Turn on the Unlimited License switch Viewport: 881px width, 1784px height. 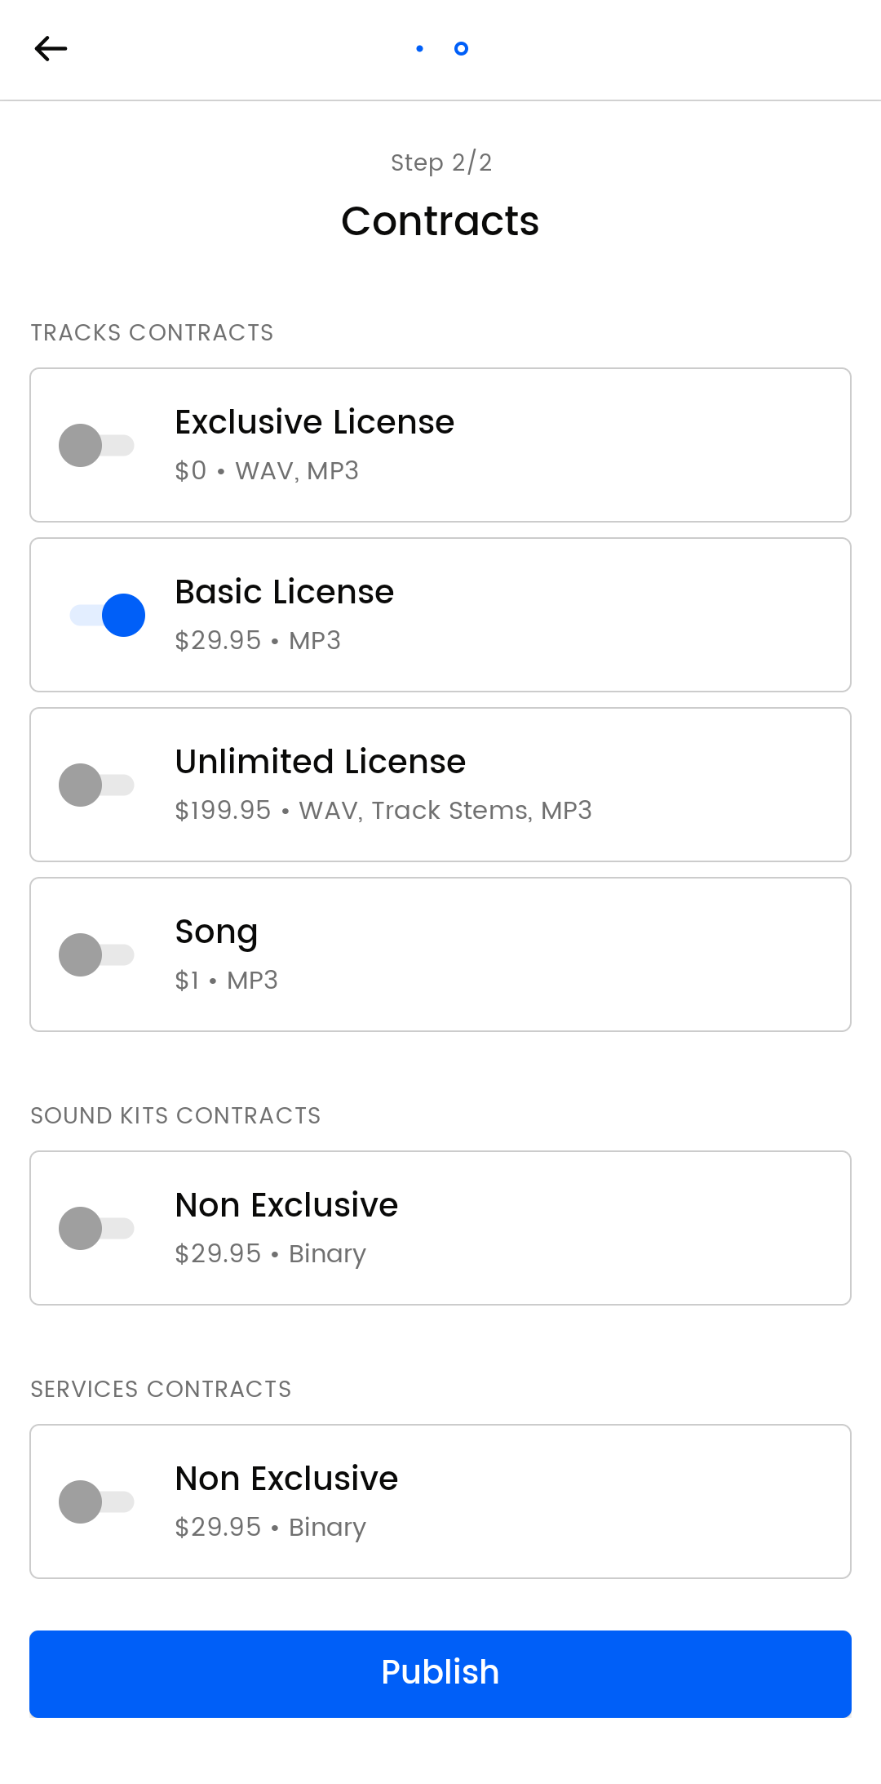click(96, 785)
